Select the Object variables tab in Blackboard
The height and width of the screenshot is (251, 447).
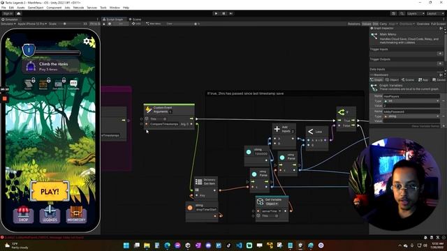point(392,80)
